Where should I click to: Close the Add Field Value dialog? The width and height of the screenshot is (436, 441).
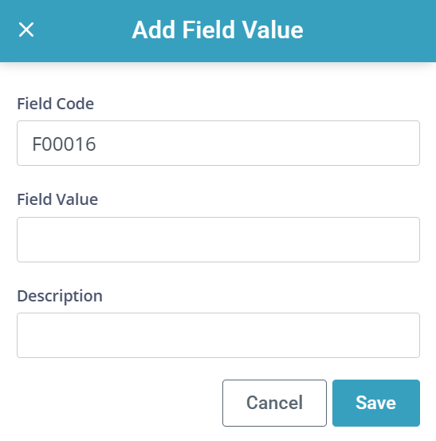point(26,30)
